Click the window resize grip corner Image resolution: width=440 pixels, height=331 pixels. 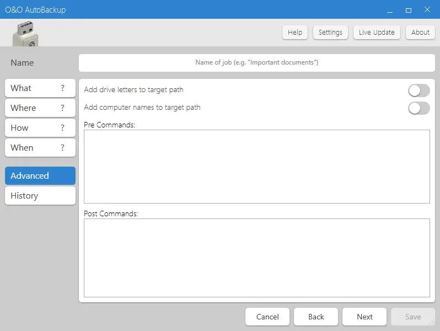pyautogui.click(x=432, y=322)
